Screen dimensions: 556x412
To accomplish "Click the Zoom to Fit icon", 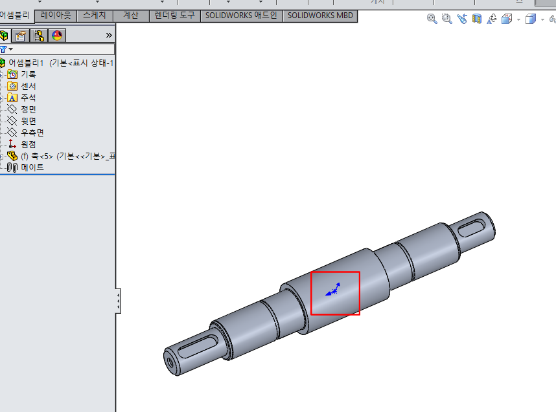I will coord(431,19).
